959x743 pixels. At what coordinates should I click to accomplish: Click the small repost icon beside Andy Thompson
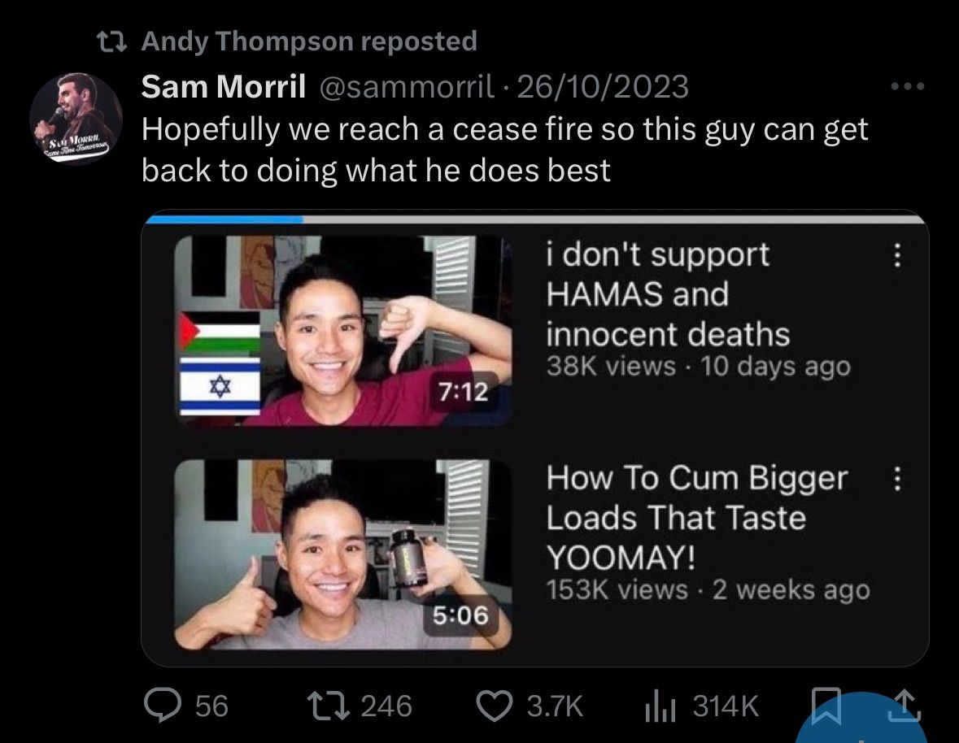pyautogui.click(x=109, y=41)
